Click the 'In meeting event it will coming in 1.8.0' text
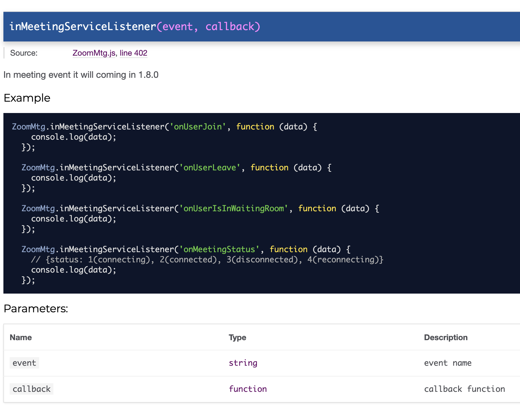Viewport: 520px width, 410px height. pos(81,75)
